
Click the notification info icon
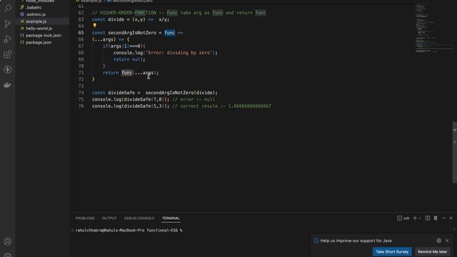tap(316, 241)
